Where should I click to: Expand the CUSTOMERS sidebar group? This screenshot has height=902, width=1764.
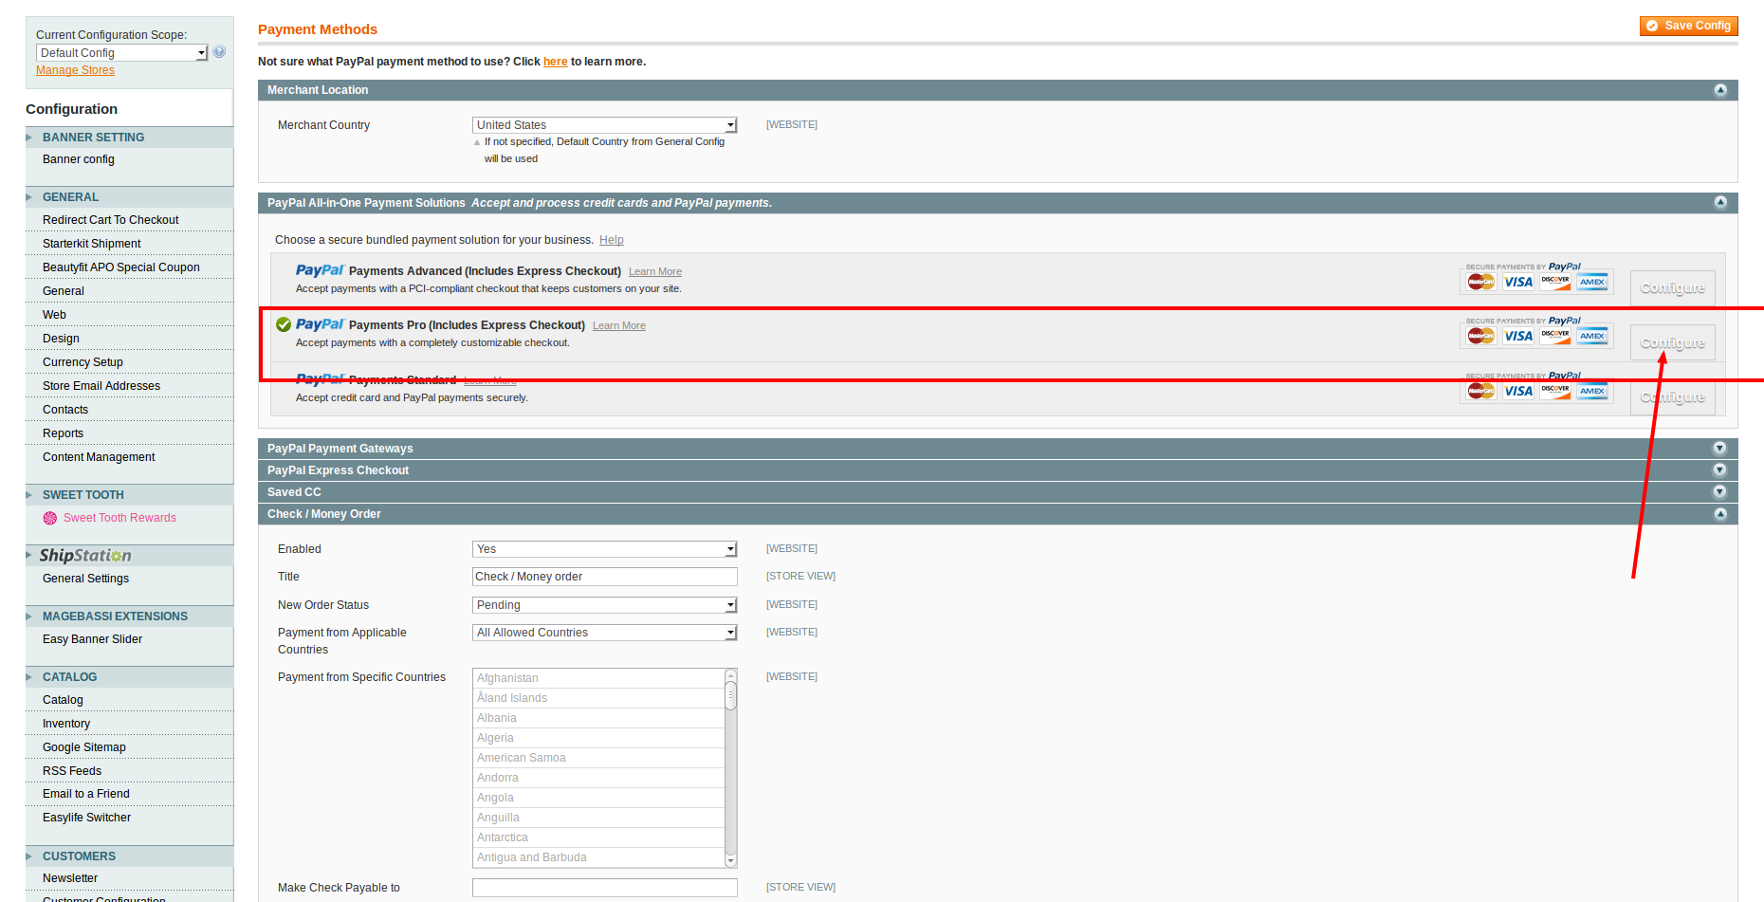tap(129, 856)
